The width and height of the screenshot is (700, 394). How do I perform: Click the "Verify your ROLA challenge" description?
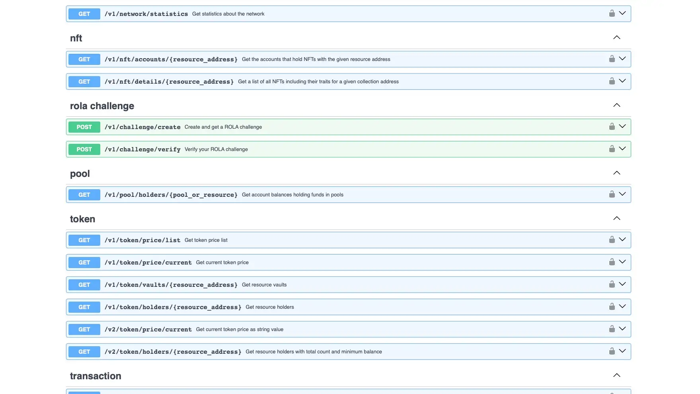216,149
